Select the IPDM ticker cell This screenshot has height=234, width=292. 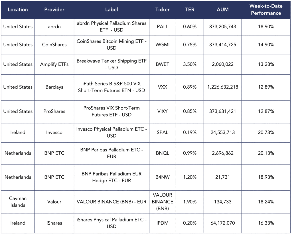click(x=162, y=223)
